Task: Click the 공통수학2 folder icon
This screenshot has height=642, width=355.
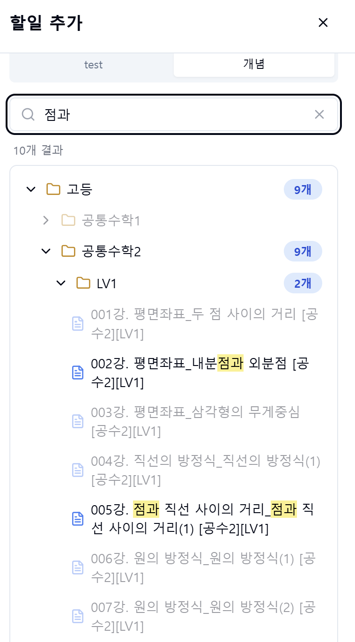Action: (68, 251)
